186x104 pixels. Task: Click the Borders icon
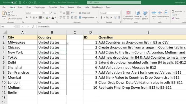(40, 17)
